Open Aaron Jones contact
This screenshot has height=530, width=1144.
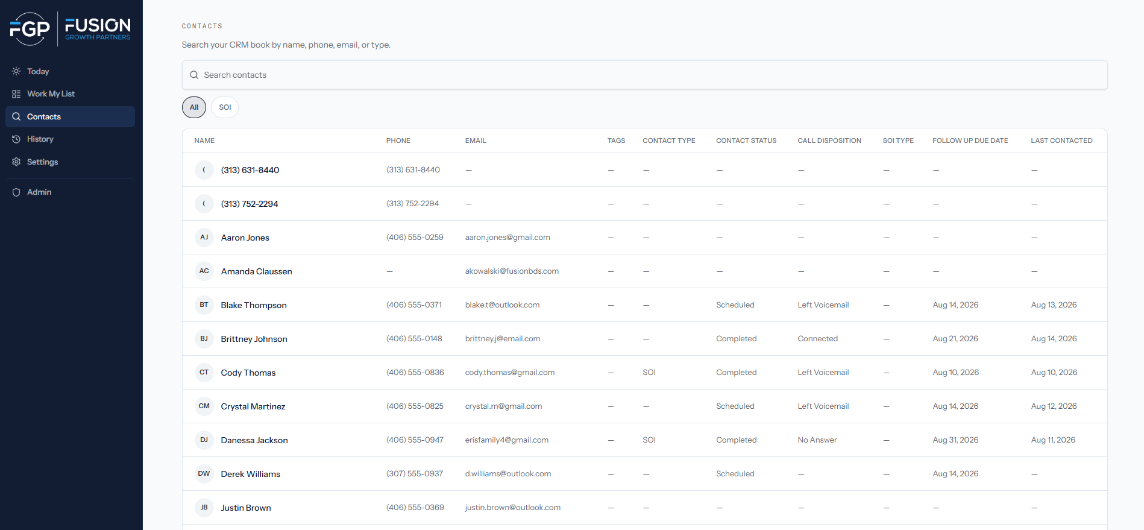click(245, 238)
